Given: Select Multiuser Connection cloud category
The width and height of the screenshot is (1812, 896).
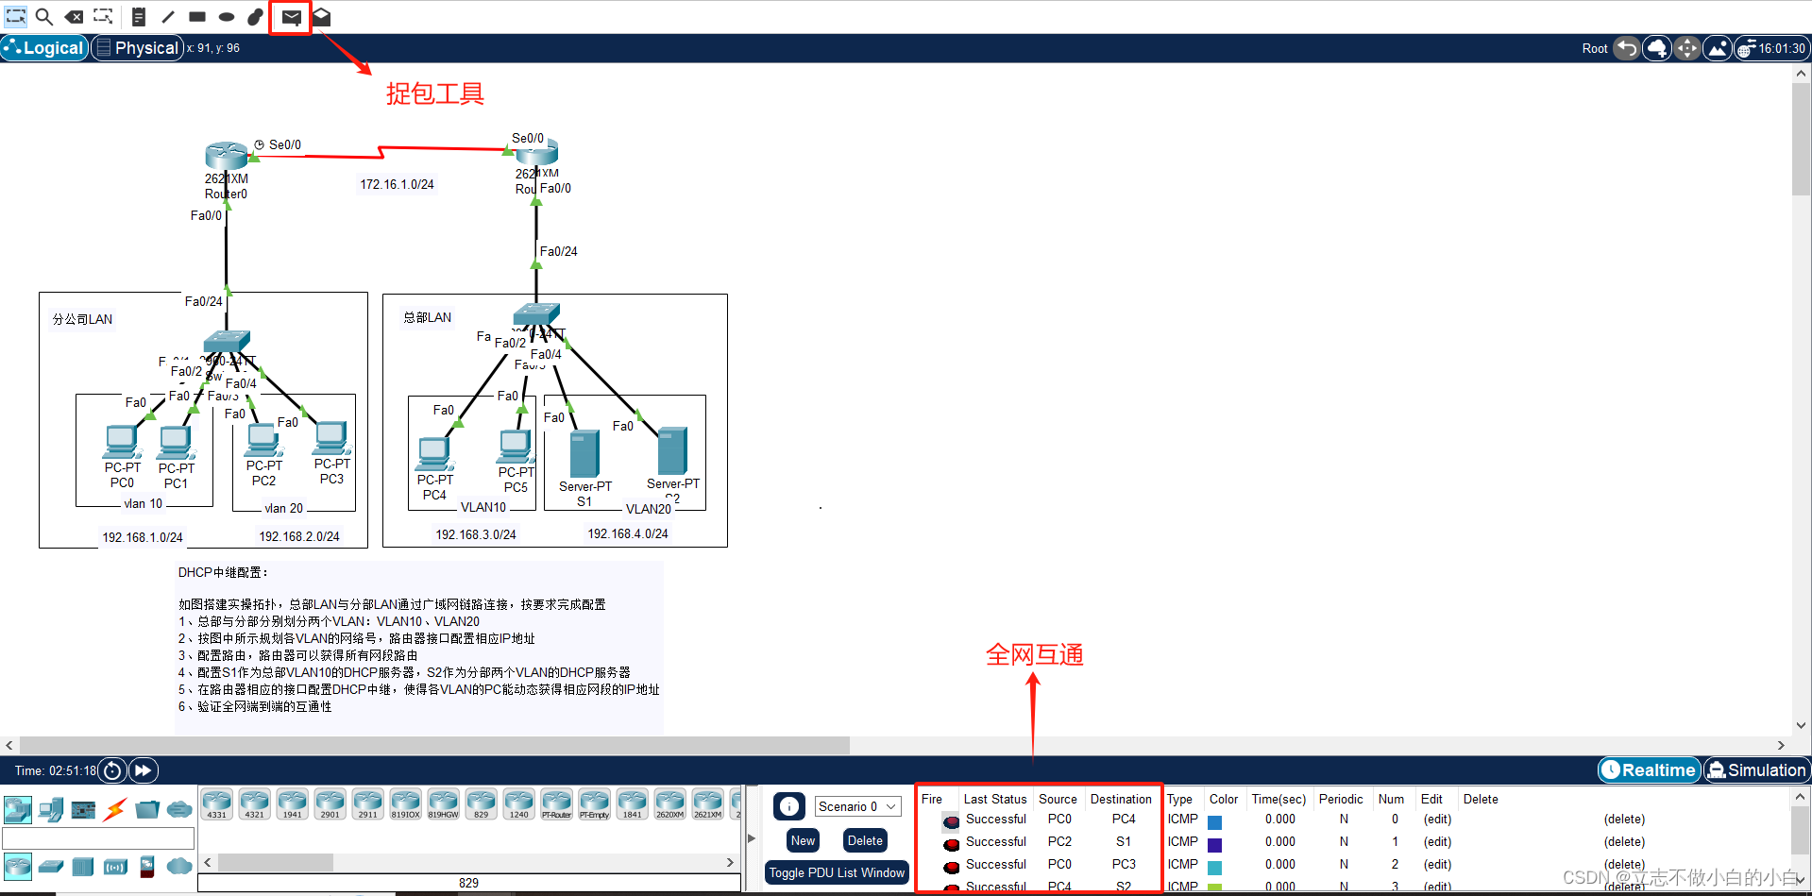Looking at the screenshot, I should 179,809.
